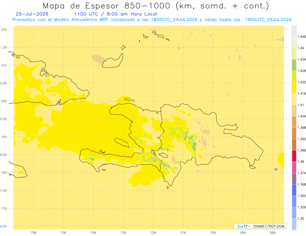Pick the dark orange legend band between 1.386 and 1.392
The height and width of the screenshot is (236, 306).
294,145
